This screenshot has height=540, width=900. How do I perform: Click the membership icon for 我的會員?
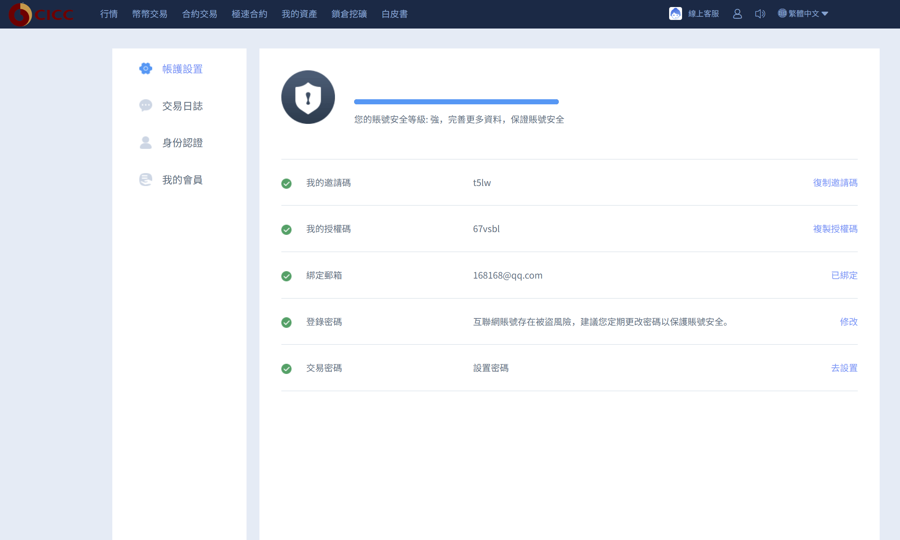coord(146,180)
